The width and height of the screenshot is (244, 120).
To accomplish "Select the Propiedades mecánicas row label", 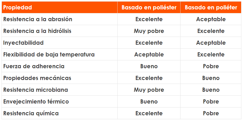I will point(37,78).
